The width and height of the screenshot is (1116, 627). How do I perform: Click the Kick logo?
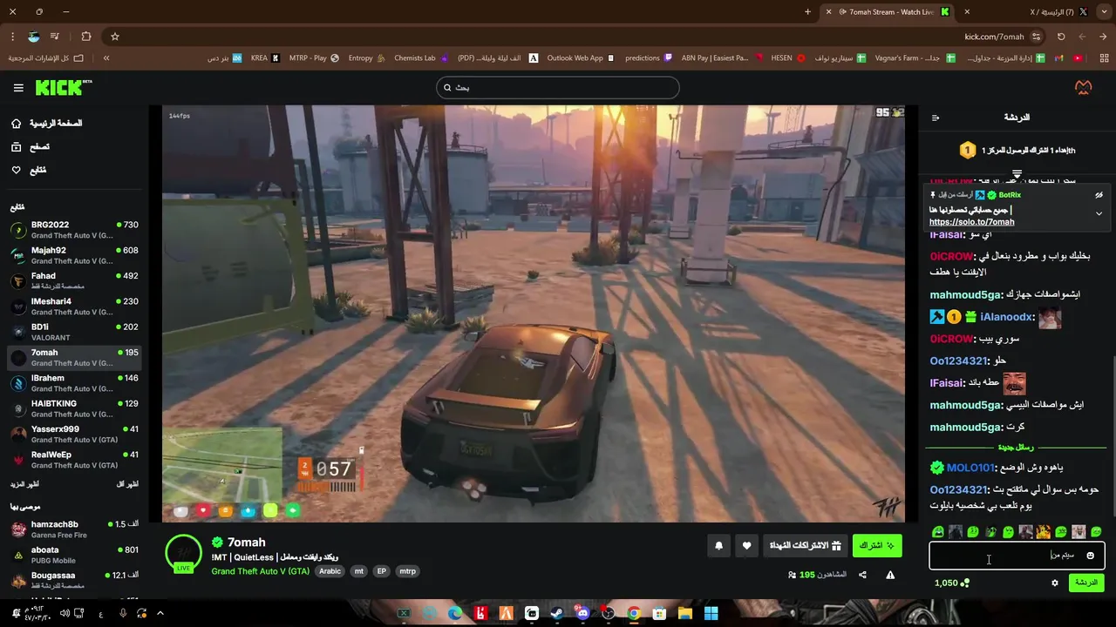coord(63,87)
